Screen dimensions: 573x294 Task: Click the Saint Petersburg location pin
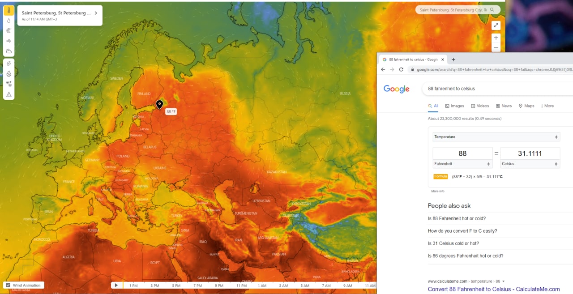[159, 104]
